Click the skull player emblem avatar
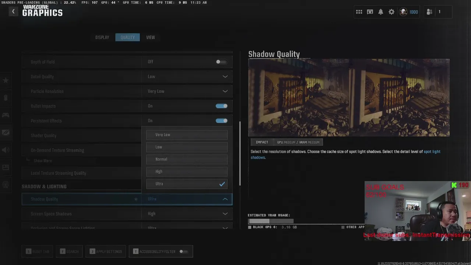Screen dimensions: 471x265 (403, 12)
